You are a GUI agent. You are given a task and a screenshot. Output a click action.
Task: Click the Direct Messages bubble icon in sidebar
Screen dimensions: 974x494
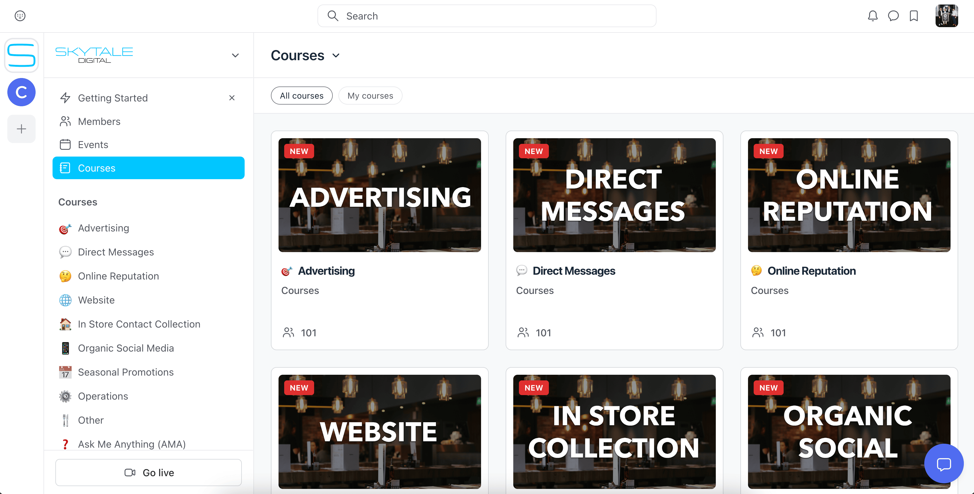[x=65, y=252]
